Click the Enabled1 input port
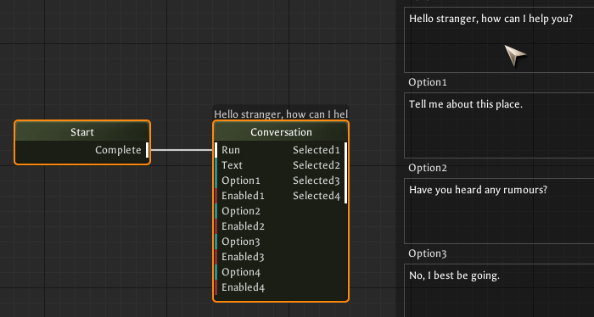The height and width of the screenshot is (317, 594). point(216,196)
